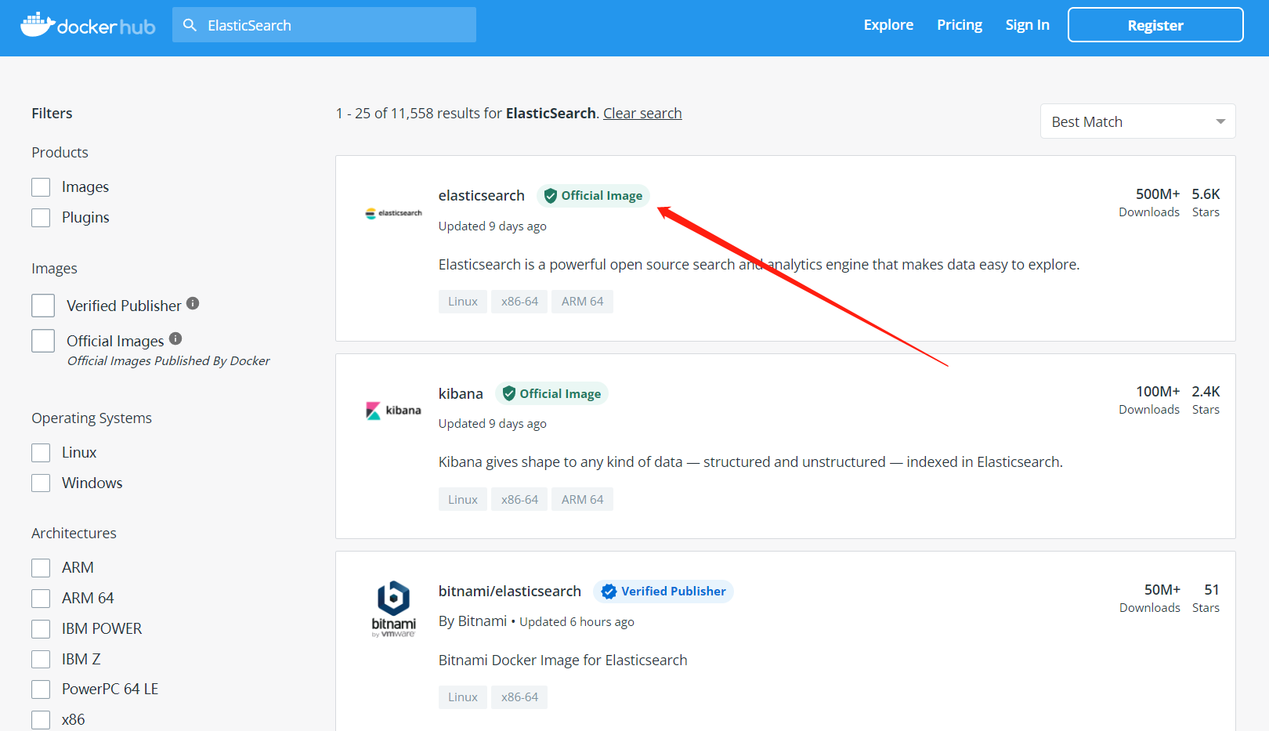Click the Kibana description sentence
Image resolution: width=1269 pixels, height=731 pixels.
[750, 462]
